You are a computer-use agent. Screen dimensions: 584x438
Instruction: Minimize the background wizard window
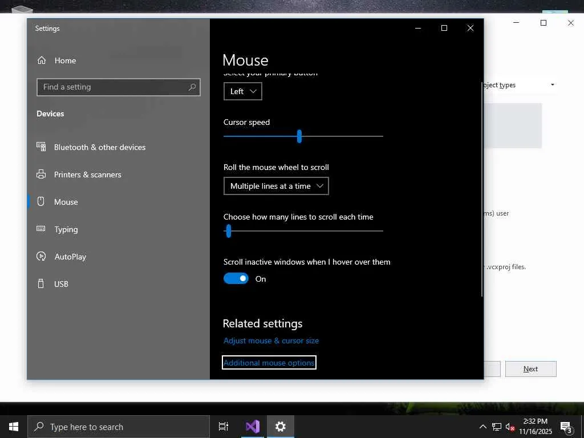point(516,23)
